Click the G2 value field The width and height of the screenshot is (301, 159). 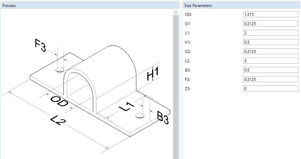point(270,52)
